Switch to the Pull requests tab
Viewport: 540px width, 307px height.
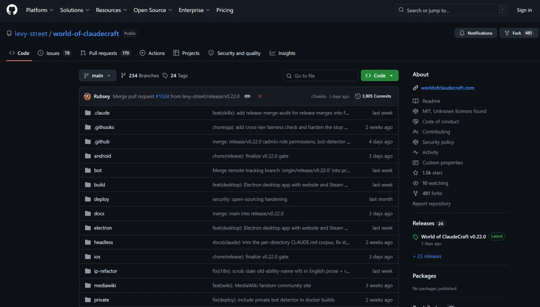105,53
